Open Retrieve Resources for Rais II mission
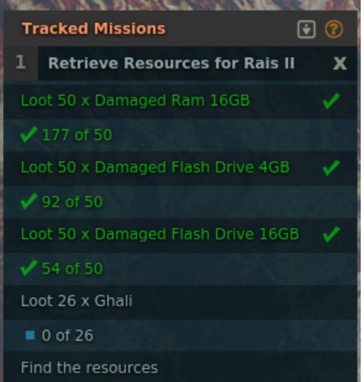This screenshot has height=382, width=364. [x=172, y=64]
